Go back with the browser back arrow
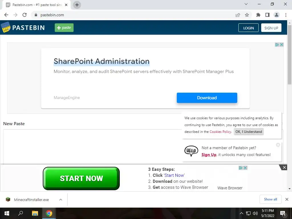Screen dimensions: 292x219 pyautogui.click(x=6, y=15)
